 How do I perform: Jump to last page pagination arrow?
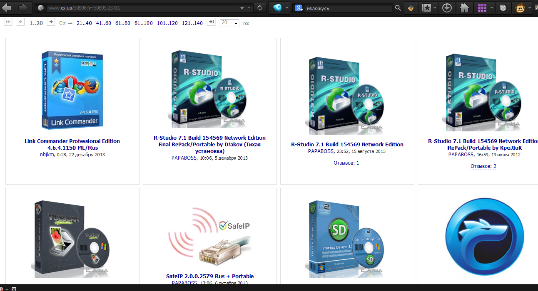point(211,22)
